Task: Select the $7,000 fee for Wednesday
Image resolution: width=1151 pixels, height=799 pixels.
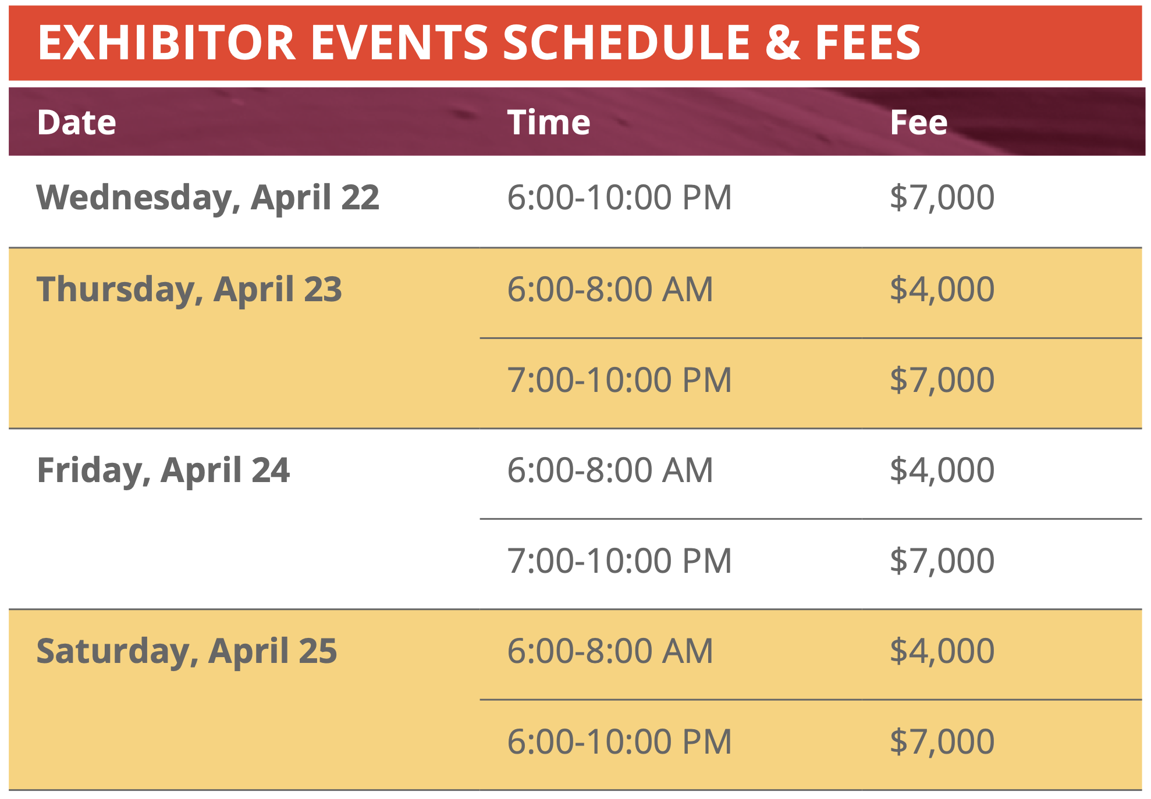Action: pyautogui.click(x=942, y=198)
